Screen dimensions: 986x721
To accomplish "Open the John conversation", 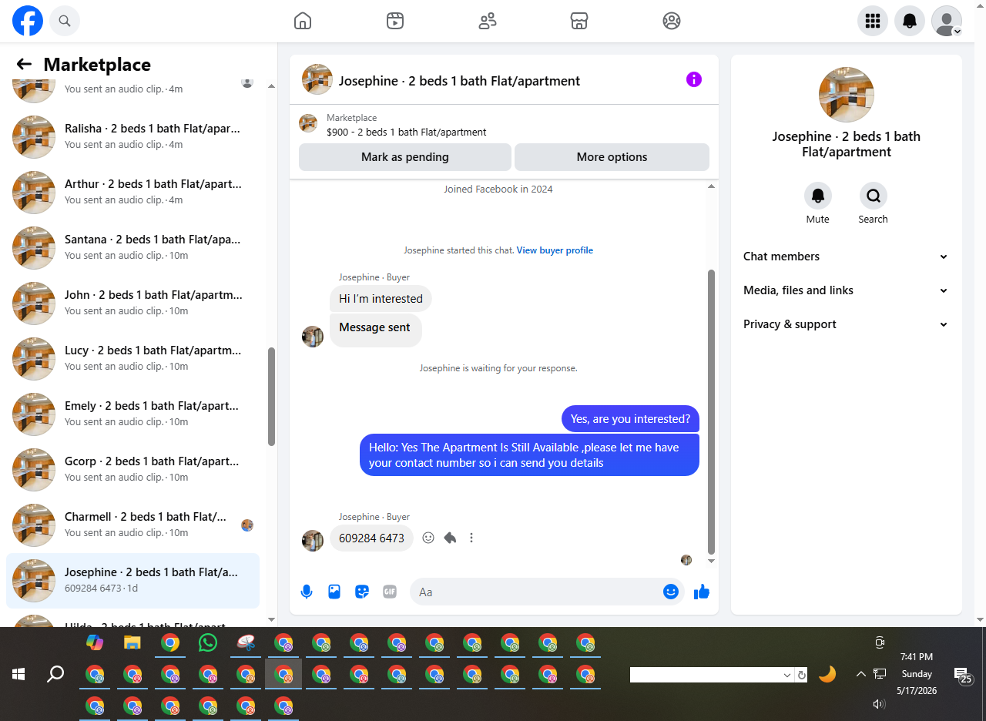I will tap(132, 303).
